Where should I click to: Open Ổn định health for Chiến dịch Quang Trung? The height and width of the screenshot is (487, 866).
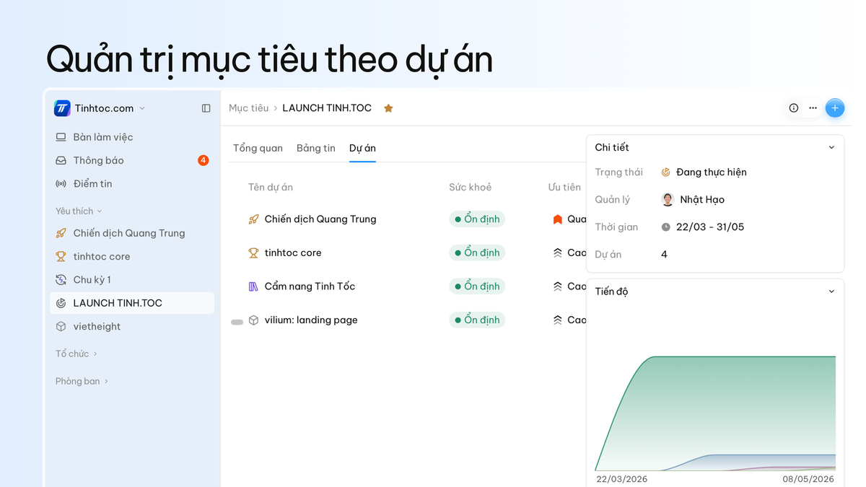[477, 219]
